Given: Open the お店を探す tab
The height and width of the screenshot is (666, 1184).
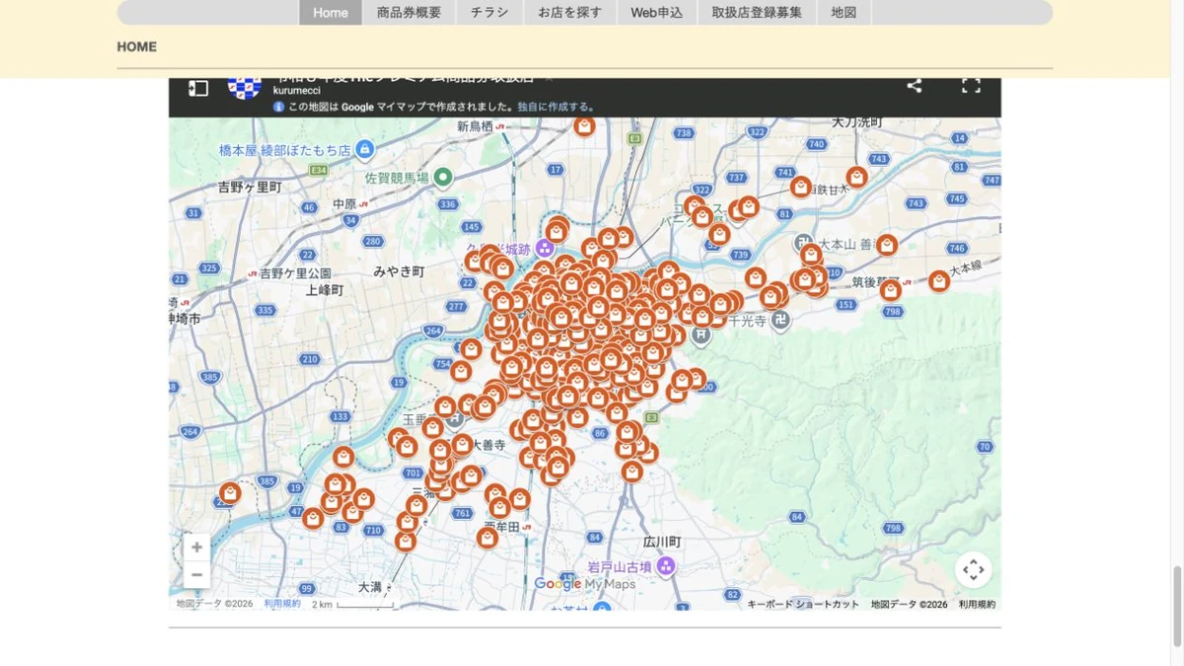Looking at the screenshot, I should (569, 13).
